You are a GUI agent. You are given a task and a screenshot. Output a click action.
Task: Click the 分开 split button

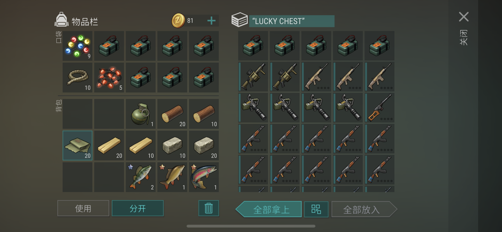(138, 208)
